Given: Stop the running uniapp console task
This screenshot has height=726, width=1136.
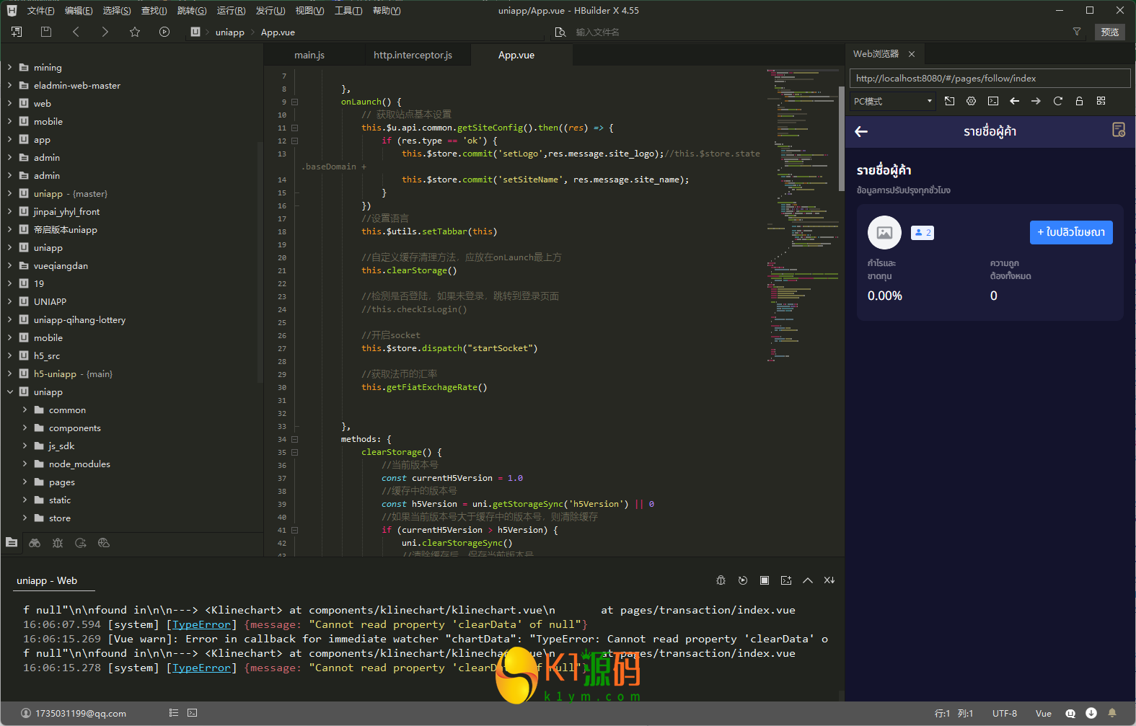Looking at the screenshot, I should [x=765, y=580].
